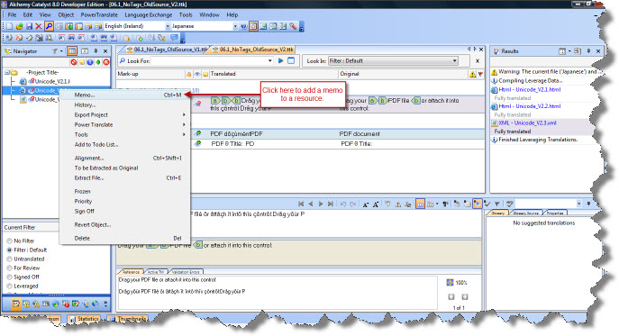Open the English (Ireland) source language dropdown

(x=167, y=26)
